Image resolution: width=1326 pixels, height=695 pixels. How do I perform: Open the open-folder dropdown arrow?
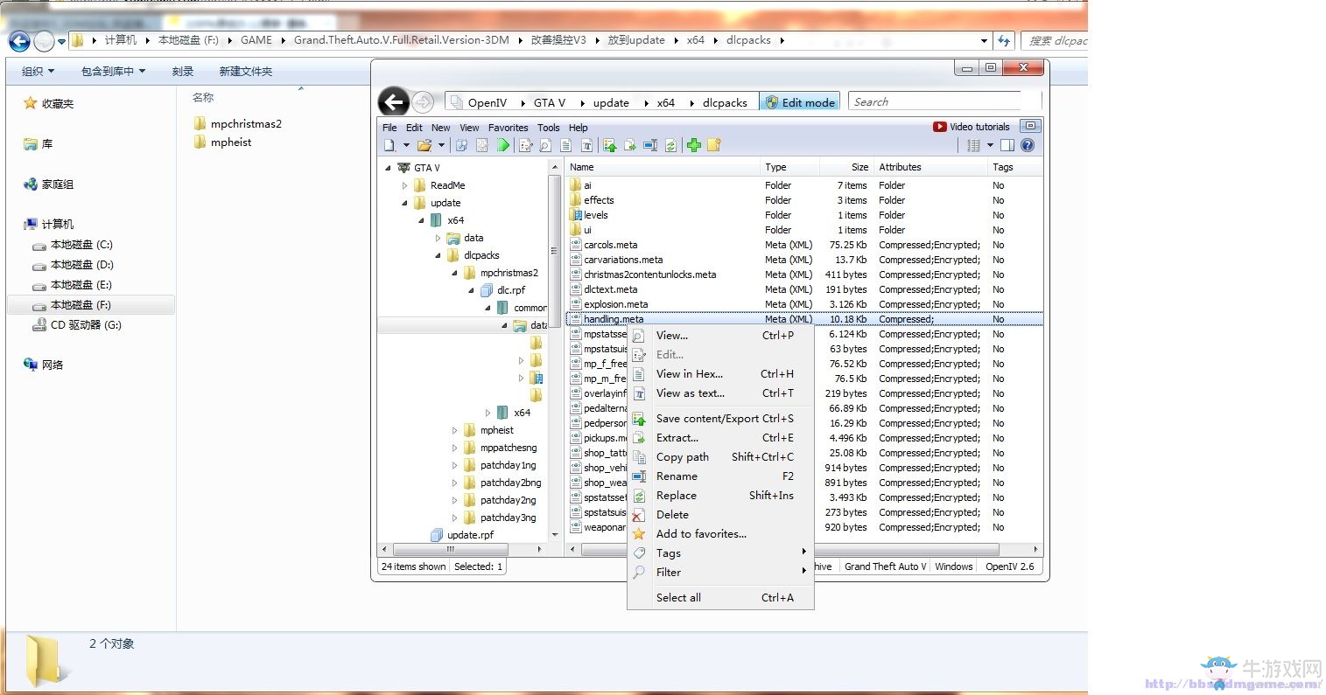click(441, 145)
